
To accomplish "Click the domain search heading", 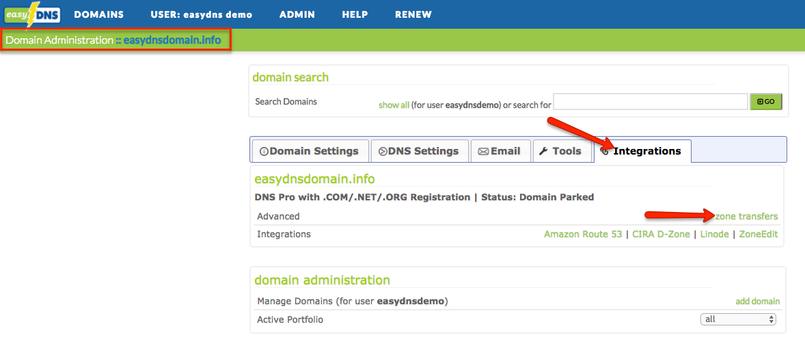I will [290, 77].
